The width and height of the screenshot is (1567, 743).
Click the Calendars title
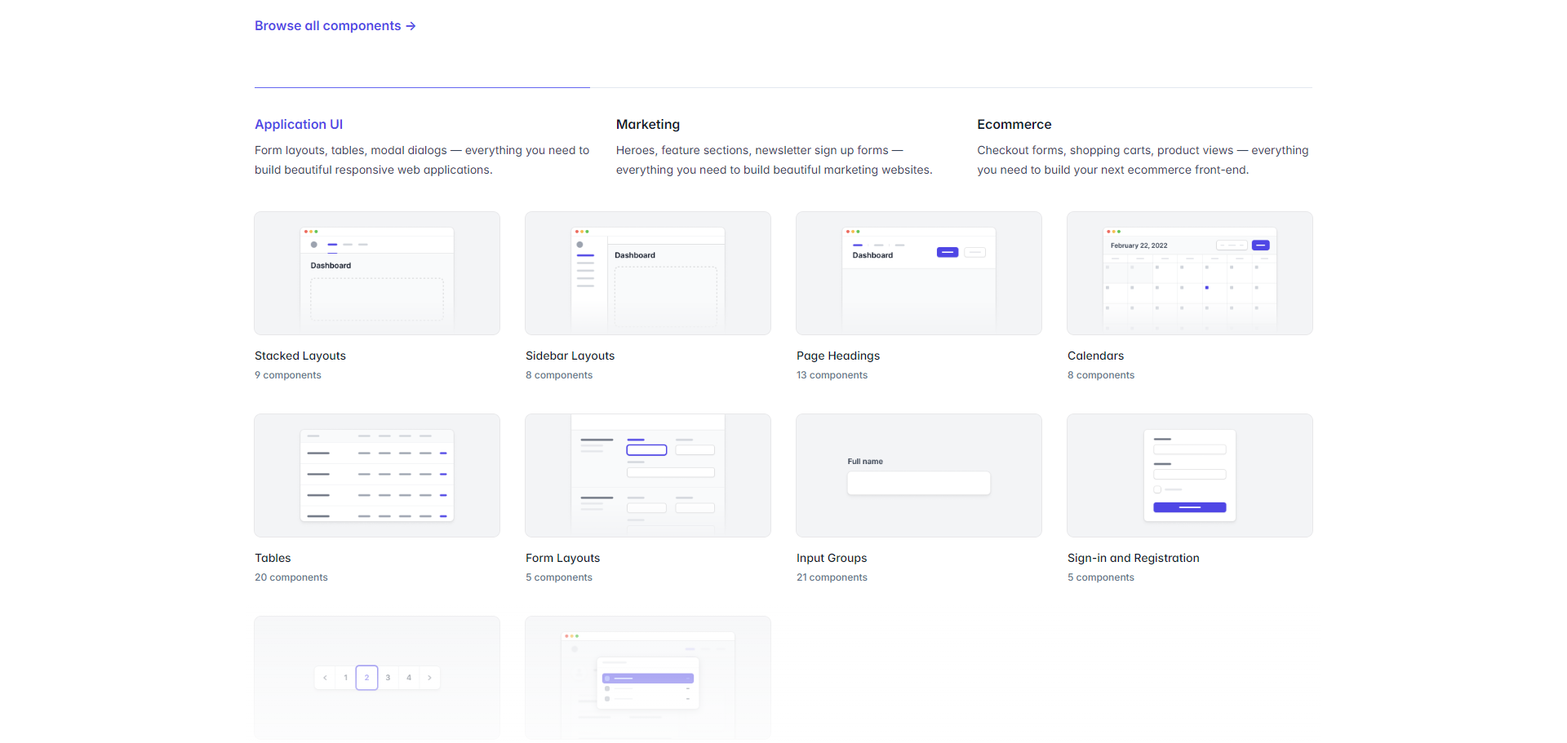1095,356
